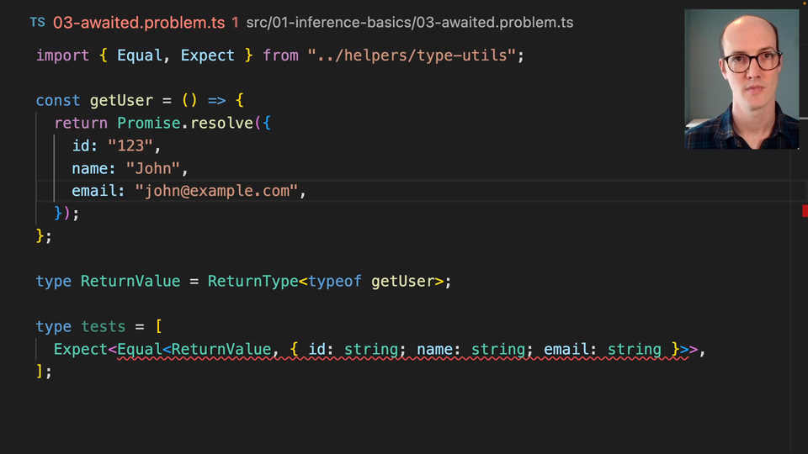This screenshot has width=808, height=454.
Task: Click the red error marker in overview ruler
Action: click(805, 211)
